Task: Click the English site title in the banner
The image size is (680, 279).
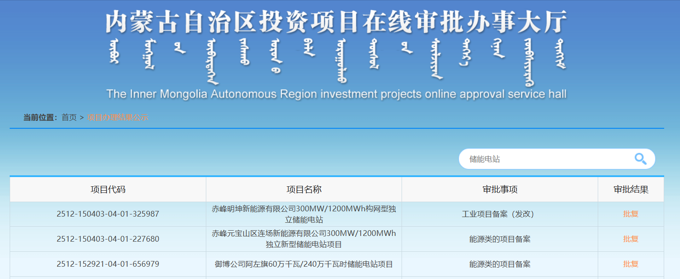Action: click(336, 94)
